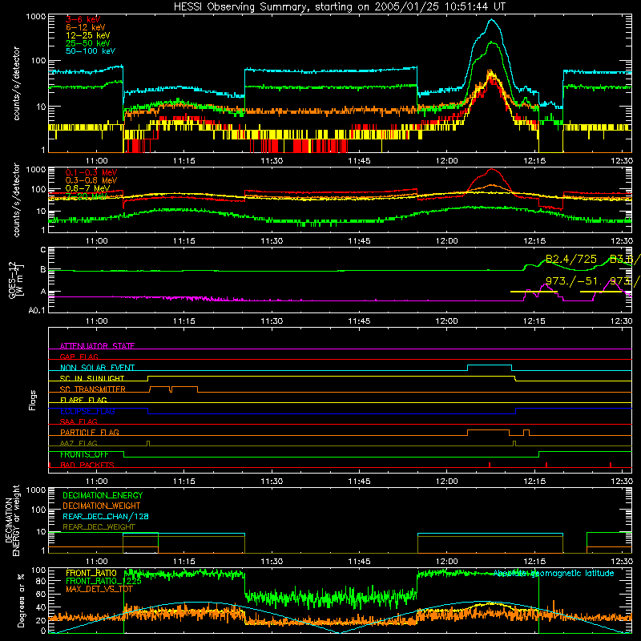Pick the cyan 50-100 keV legend label

coord(91,51)
